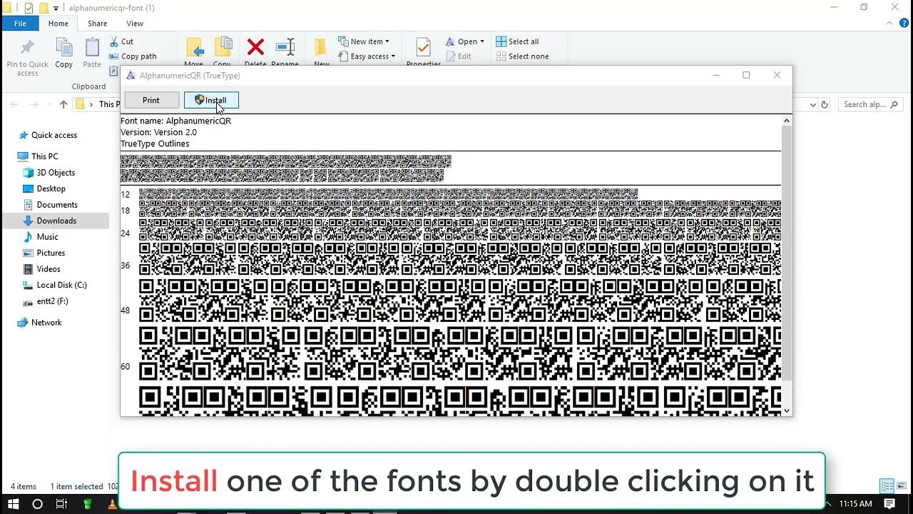Viewport: 913px width, 514px height.
Task: Click the Rename icon in ribbon
Action: (x=285, y=47)
